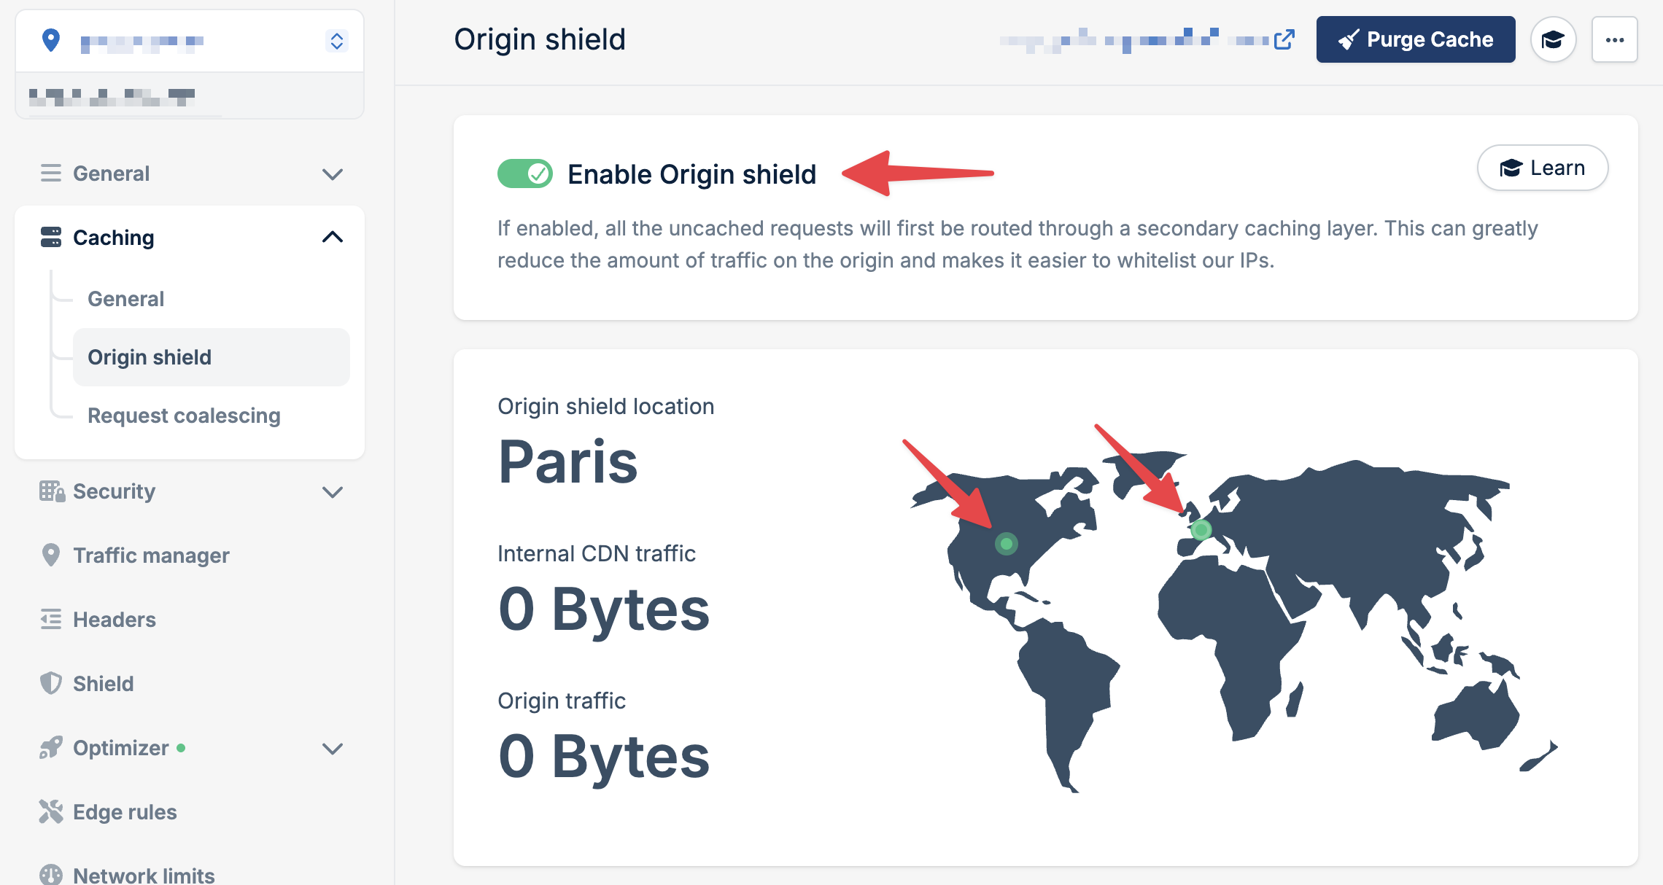Open the Learn documentation button
The image size is (1663, 885).
point(1543,168)
